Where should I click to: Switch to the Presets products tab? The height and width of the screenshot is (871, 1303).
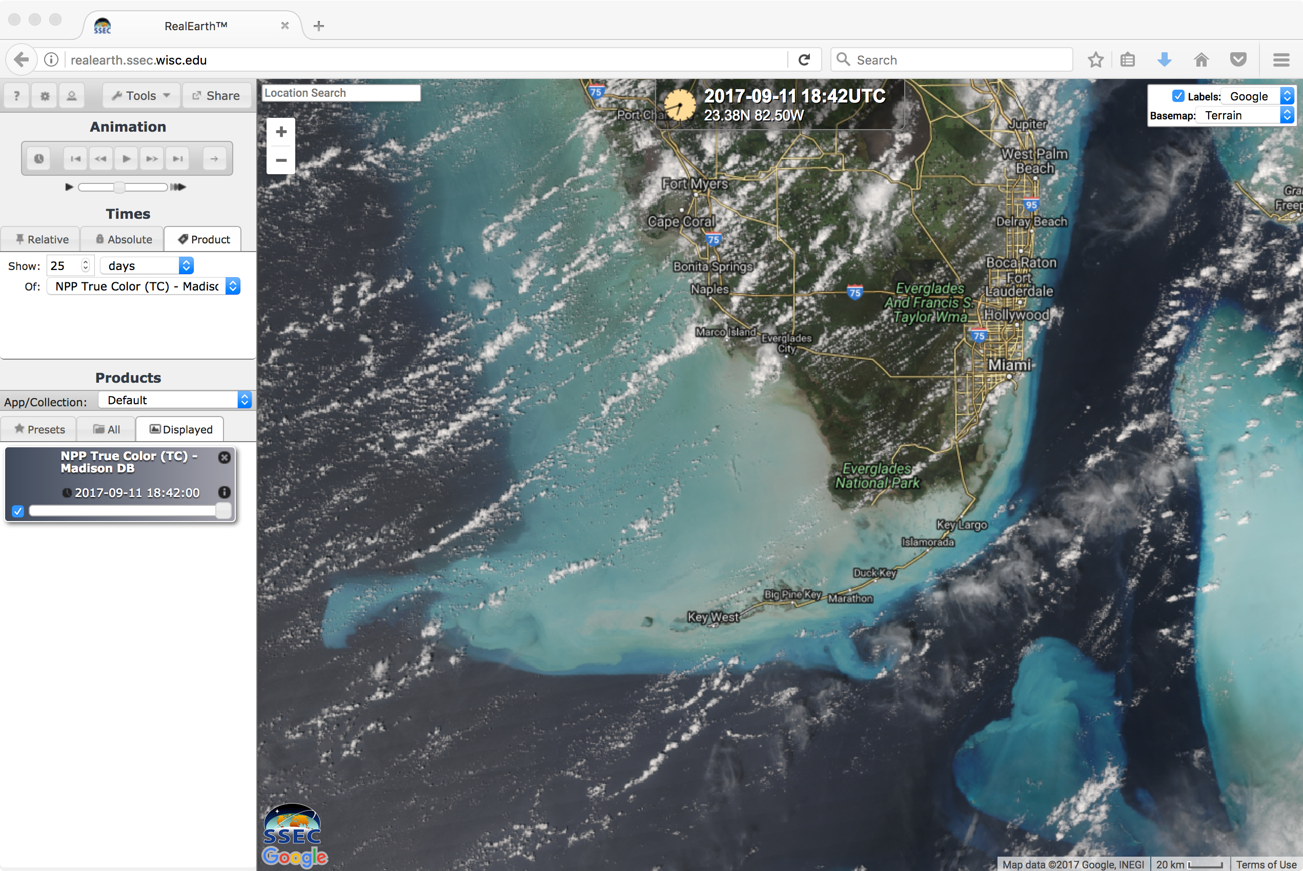39,429
